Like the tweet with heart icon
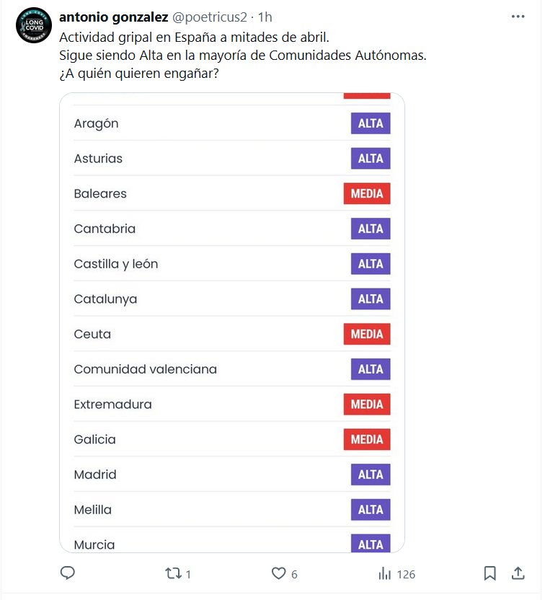This screenshot has height=600, width=545. tap(279, 573)
